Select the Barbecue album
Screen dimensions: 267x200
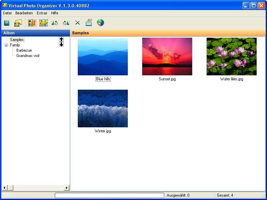[23, 50]
